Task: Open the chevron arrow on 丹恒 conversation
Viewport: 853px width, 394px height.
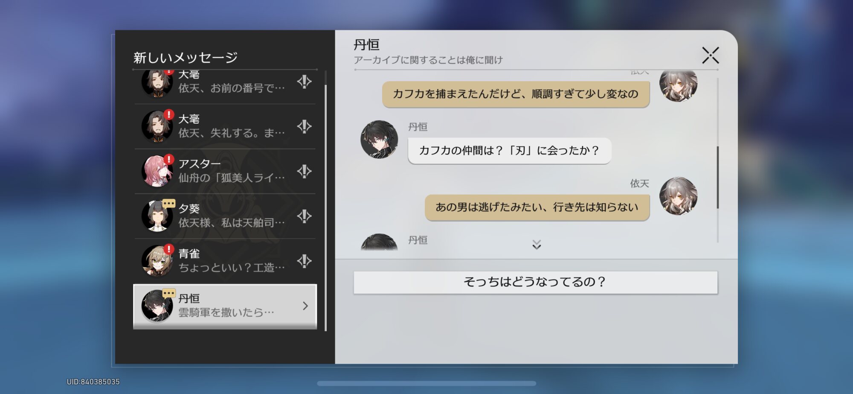Action: point(305,306)
